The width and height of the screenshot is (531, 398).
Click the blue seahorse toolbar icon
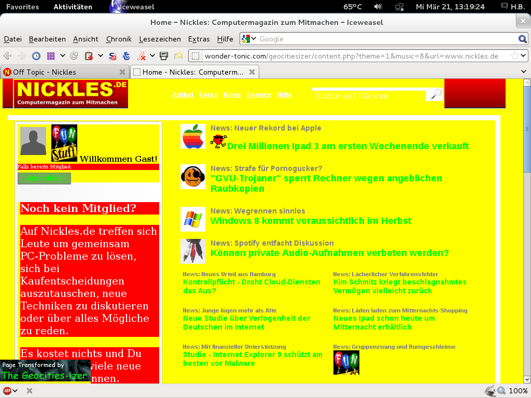pyautogui.click(x=127, y=56)
